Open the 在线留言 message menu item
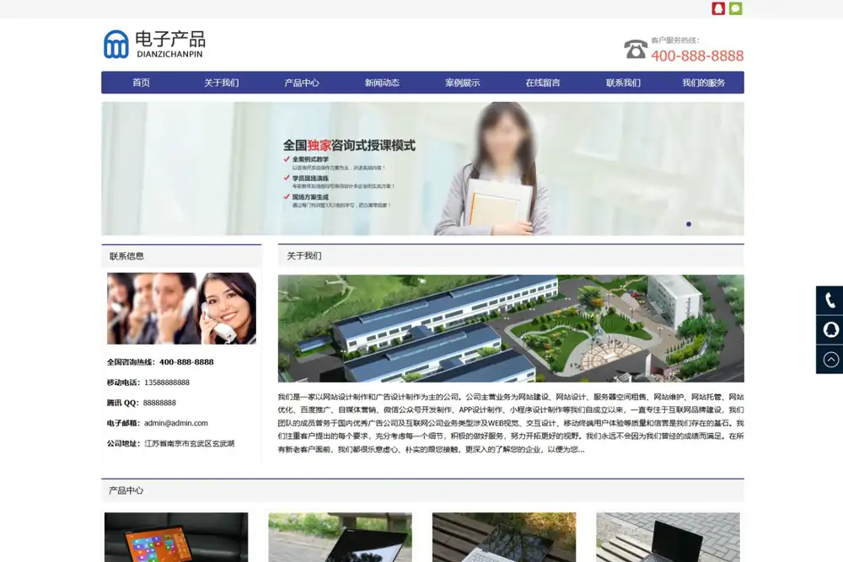 click(542, 83)
